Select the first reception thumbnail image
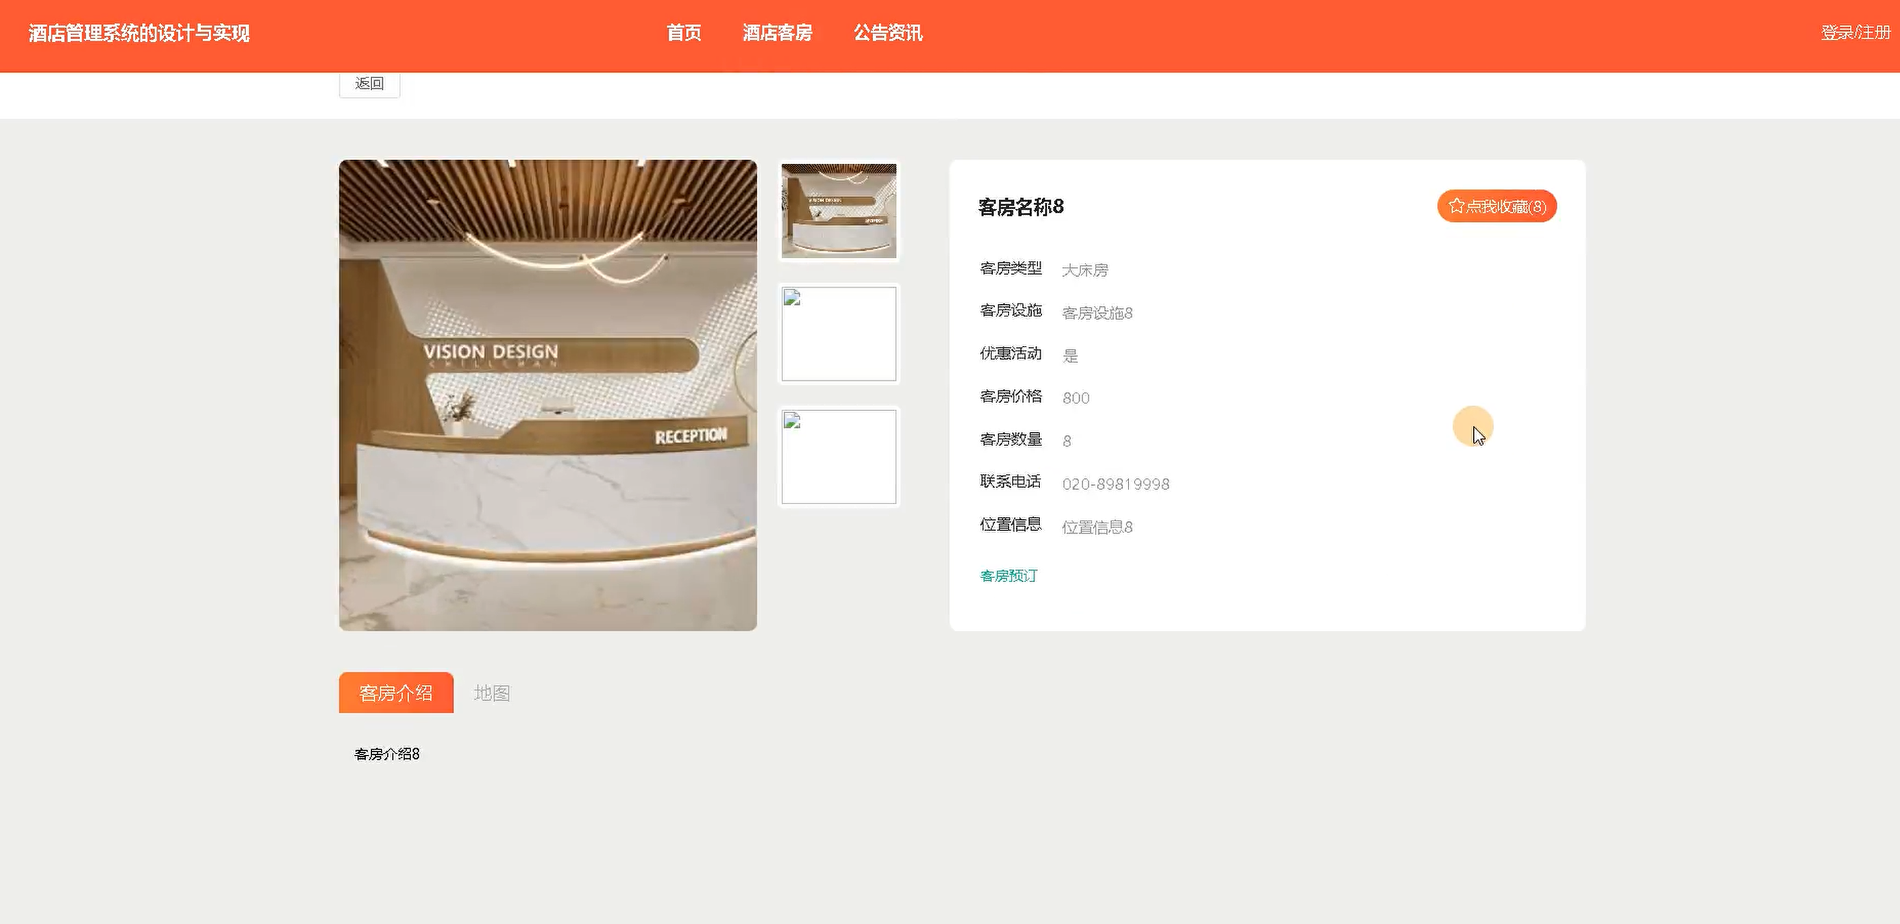 pos(839,211)
